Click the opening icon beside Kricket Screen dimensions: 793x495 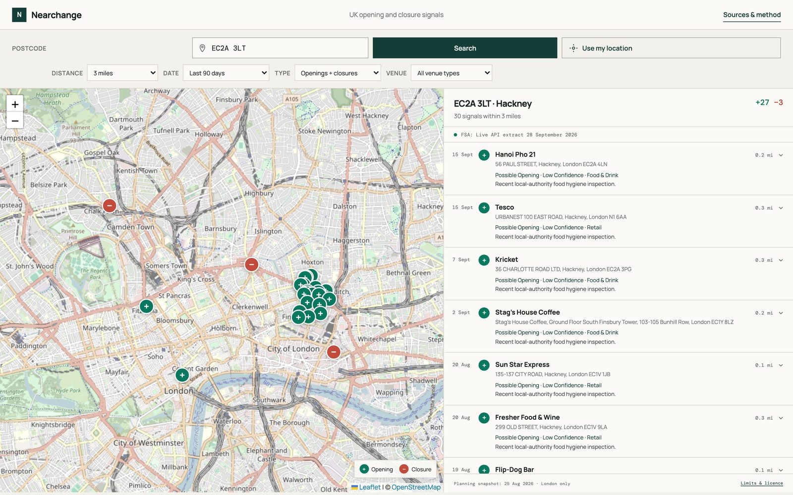point(484,260)
